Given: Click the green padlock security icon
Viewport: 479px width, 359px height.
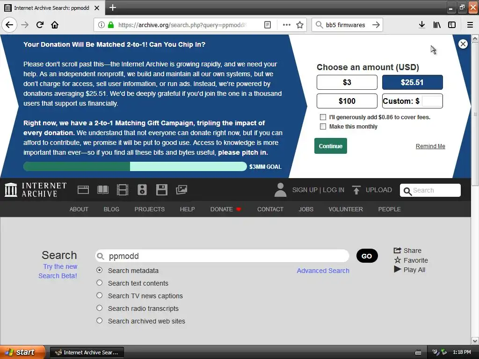Looking at the screenshot, I should coord(111,25).
